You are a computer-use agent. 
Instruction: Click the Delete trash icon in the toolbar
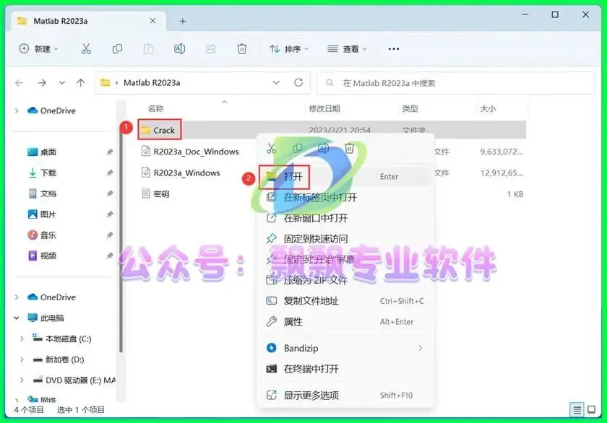(x=242, y=48)
